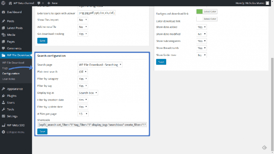Open Display tag as dropdown
Screen dimensions: 274x154
[88, 93]
